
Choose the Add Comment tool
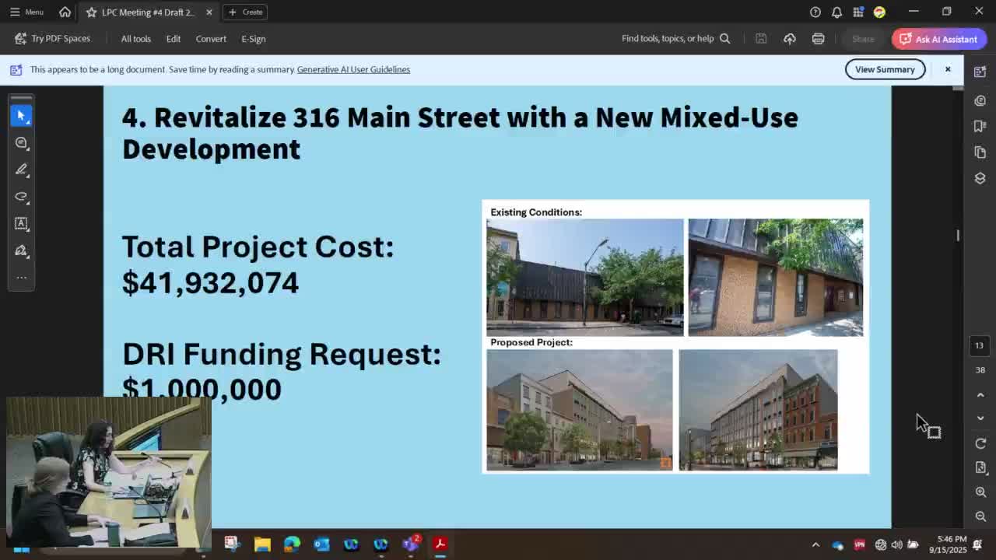coord(21,143)
